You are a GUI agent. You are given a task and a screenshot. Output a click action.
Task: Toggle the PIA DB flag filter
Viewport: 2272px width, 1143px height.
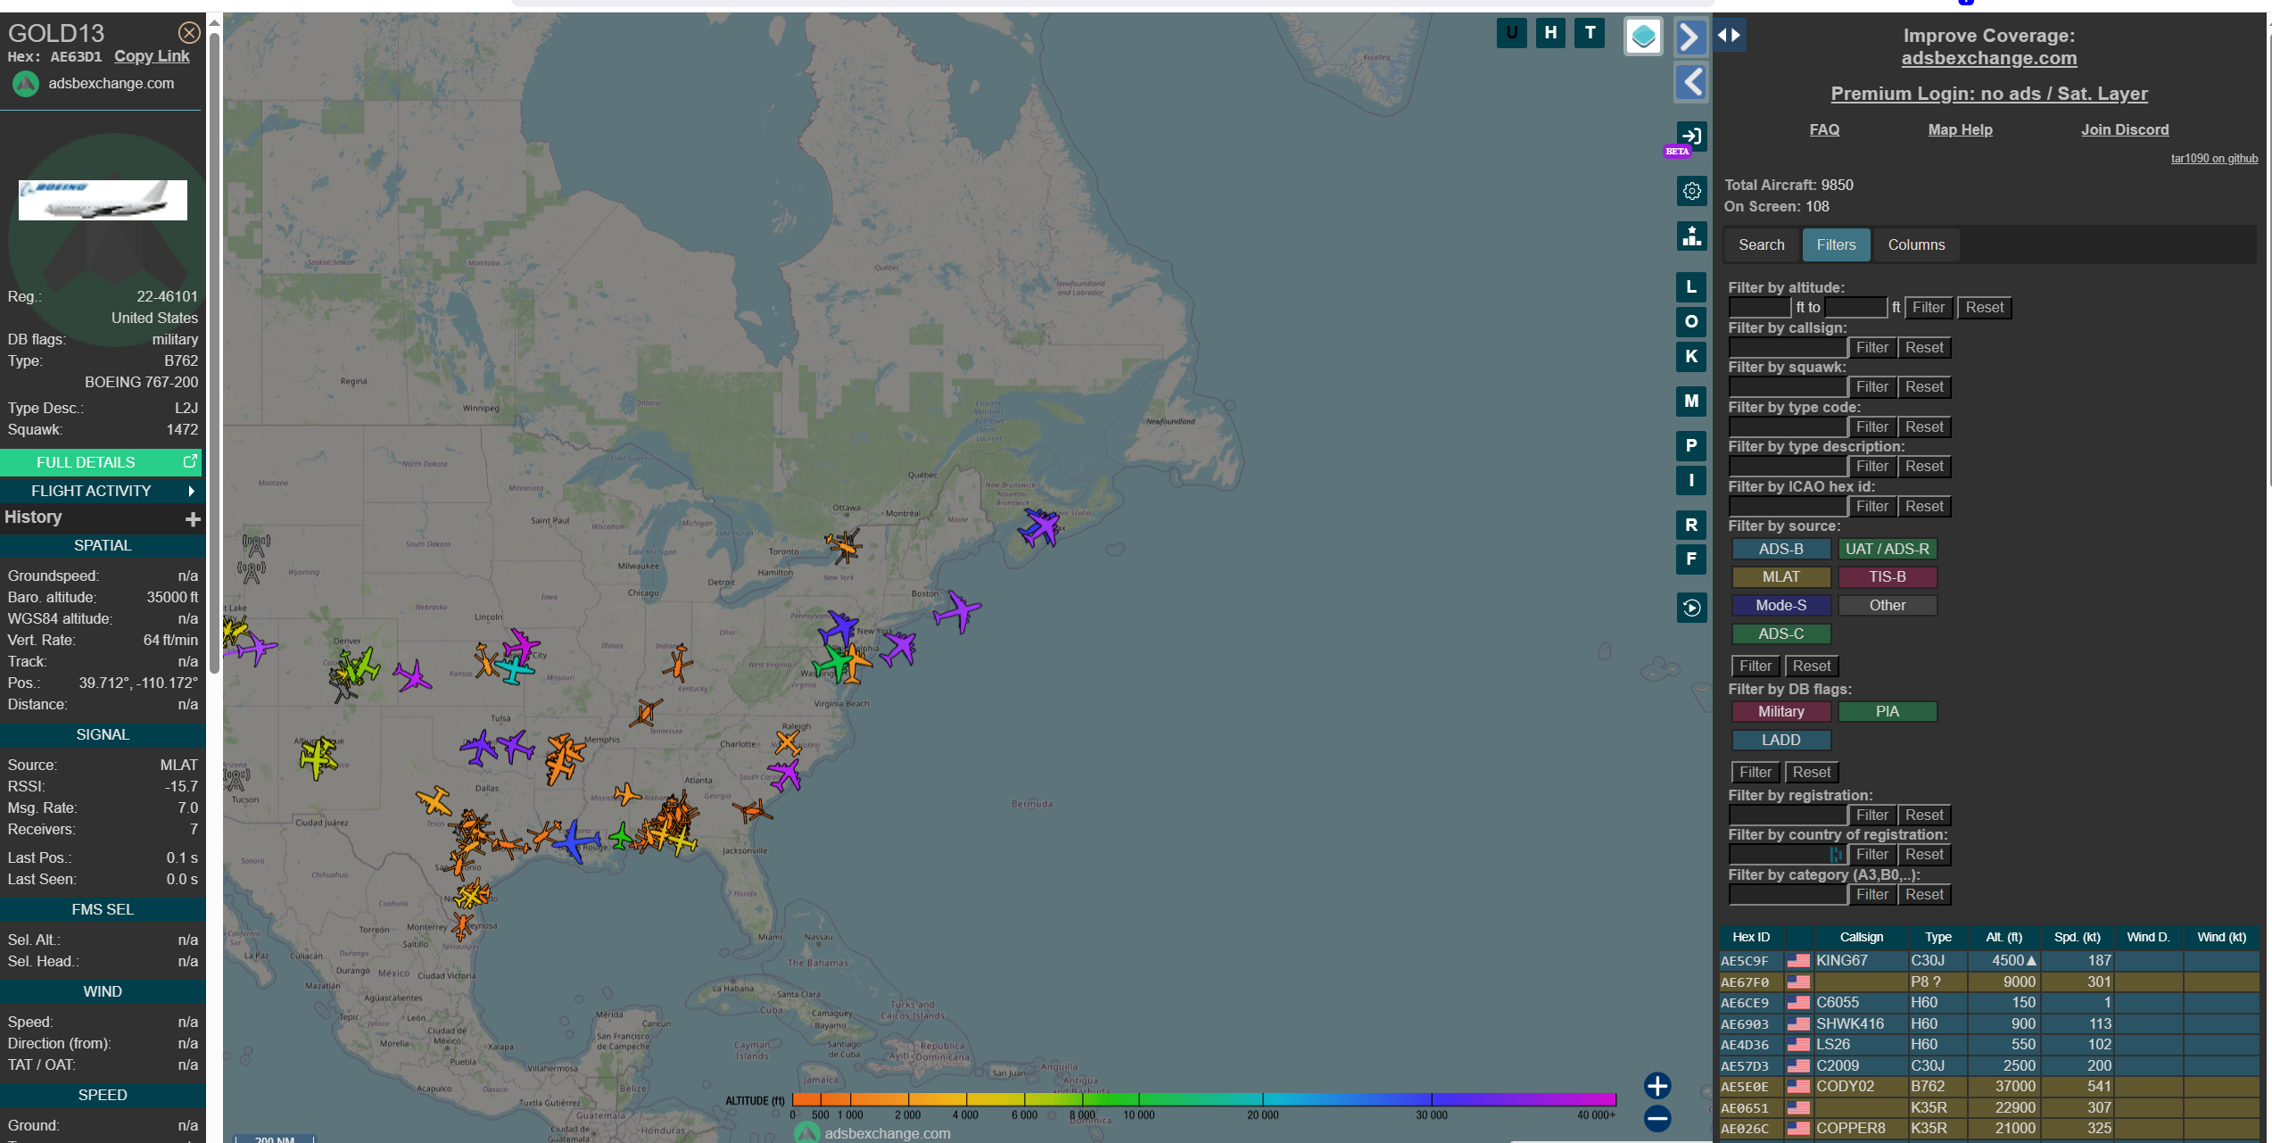1887,712
